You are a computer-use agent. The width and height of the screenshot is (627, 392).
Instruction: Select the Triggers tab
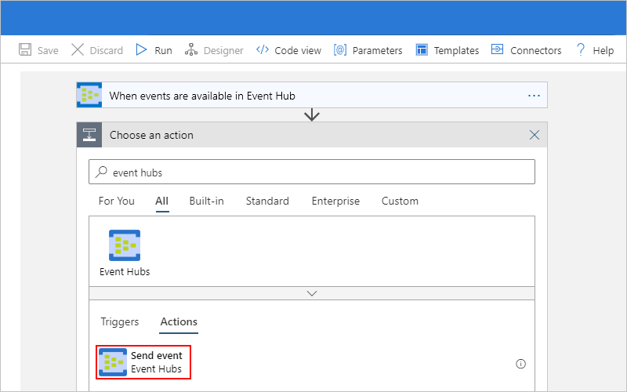pos(120,321)
